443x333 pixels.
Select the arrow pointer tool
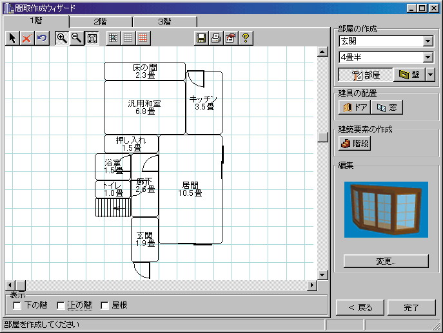click(x=12, y=39)
